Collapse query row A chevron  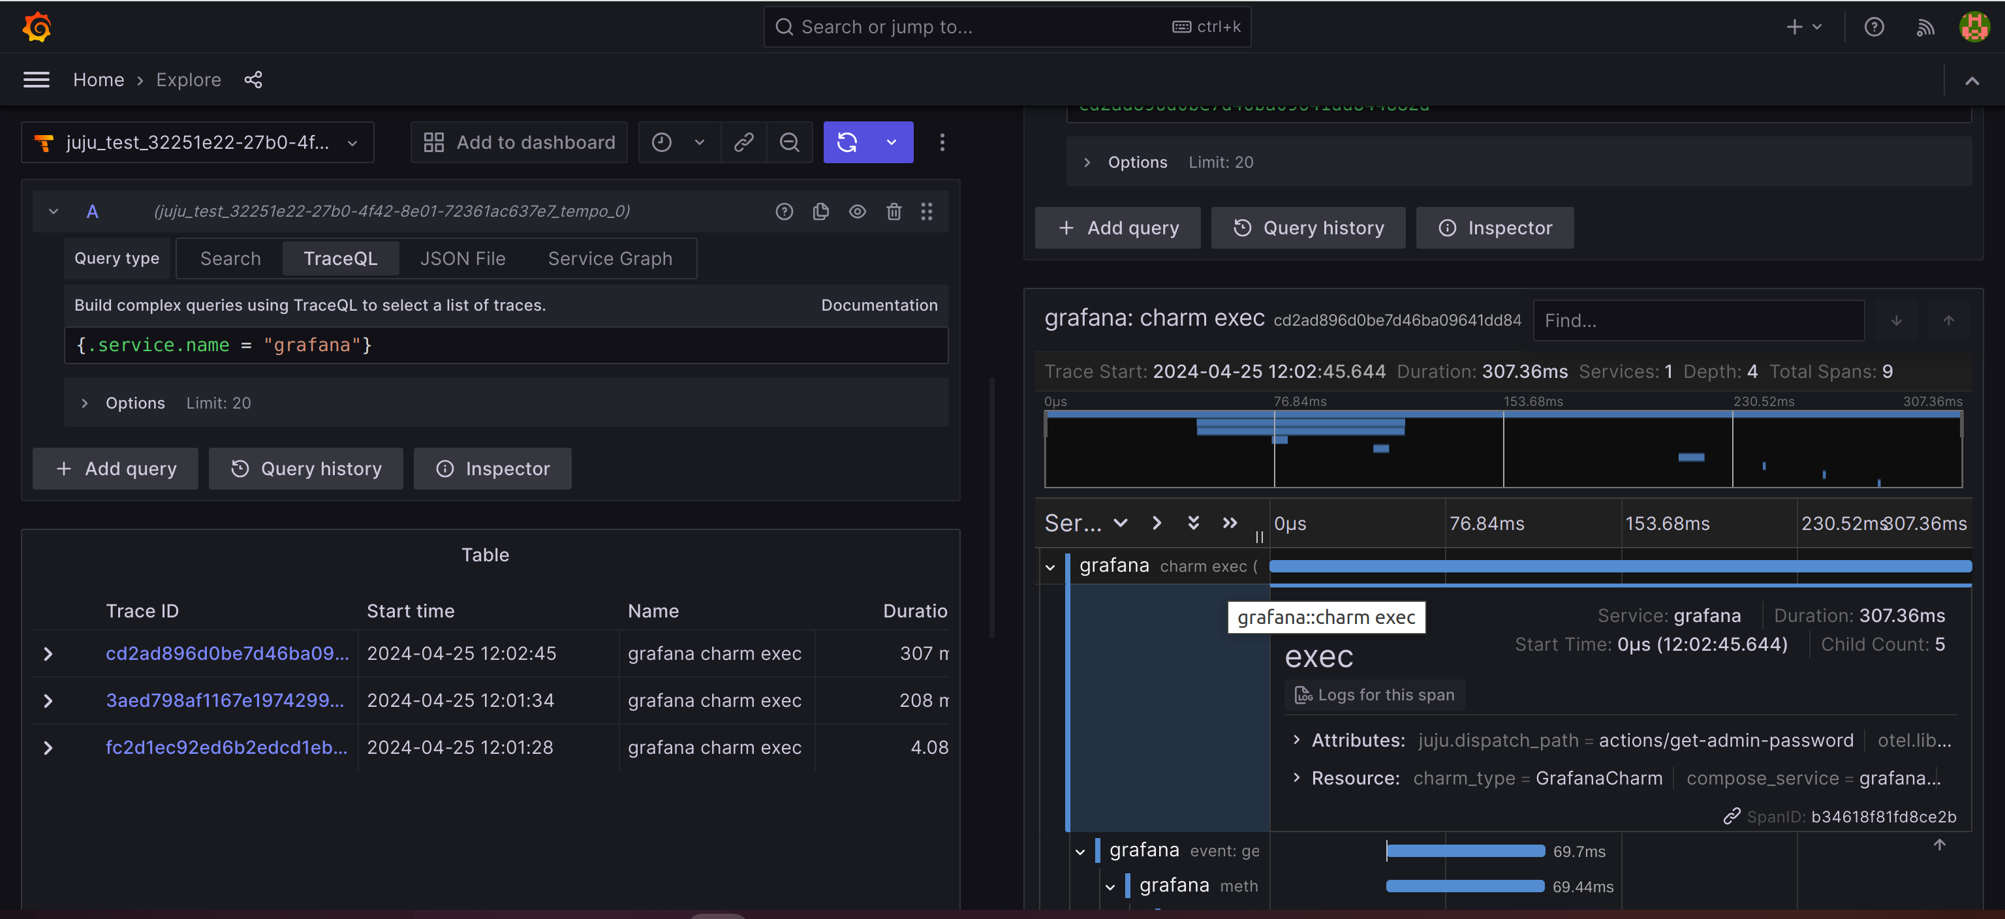(x=54, y=211)
